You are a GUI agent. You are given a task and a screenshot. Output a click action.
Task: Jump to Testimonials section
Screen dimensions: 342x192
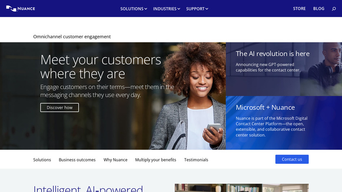point(196,160)
